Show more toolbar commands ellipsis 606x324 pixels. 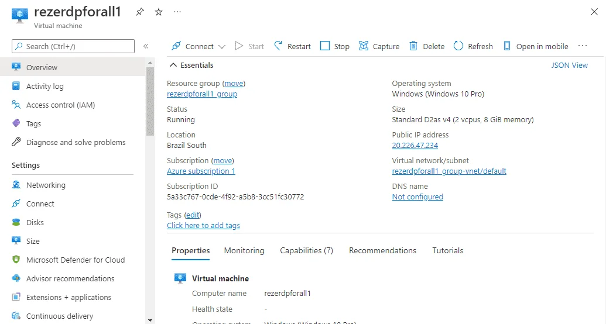point(583,46)
